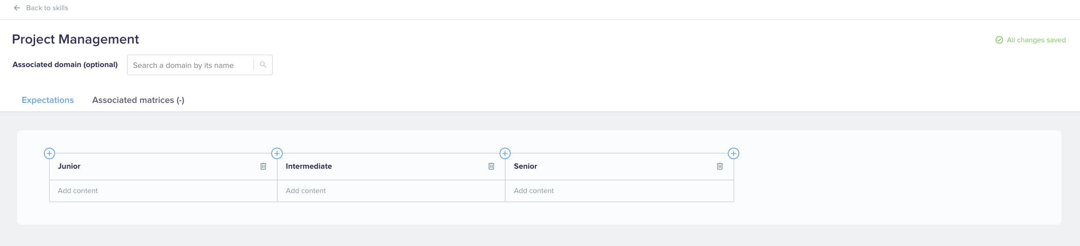Edit the Intermediate level title
1080x246 pixels.
click(x=309, y=166)
